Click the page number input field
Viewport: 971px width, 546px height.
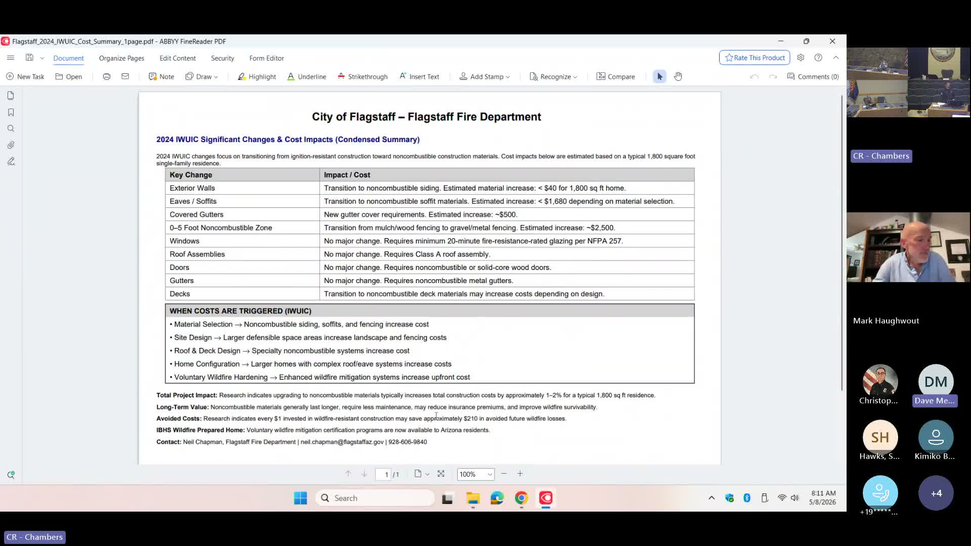pos(383,474)
